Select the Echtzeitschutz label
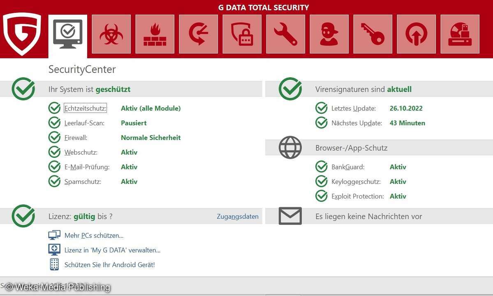 pyautogui.click(x=85, y=108)
